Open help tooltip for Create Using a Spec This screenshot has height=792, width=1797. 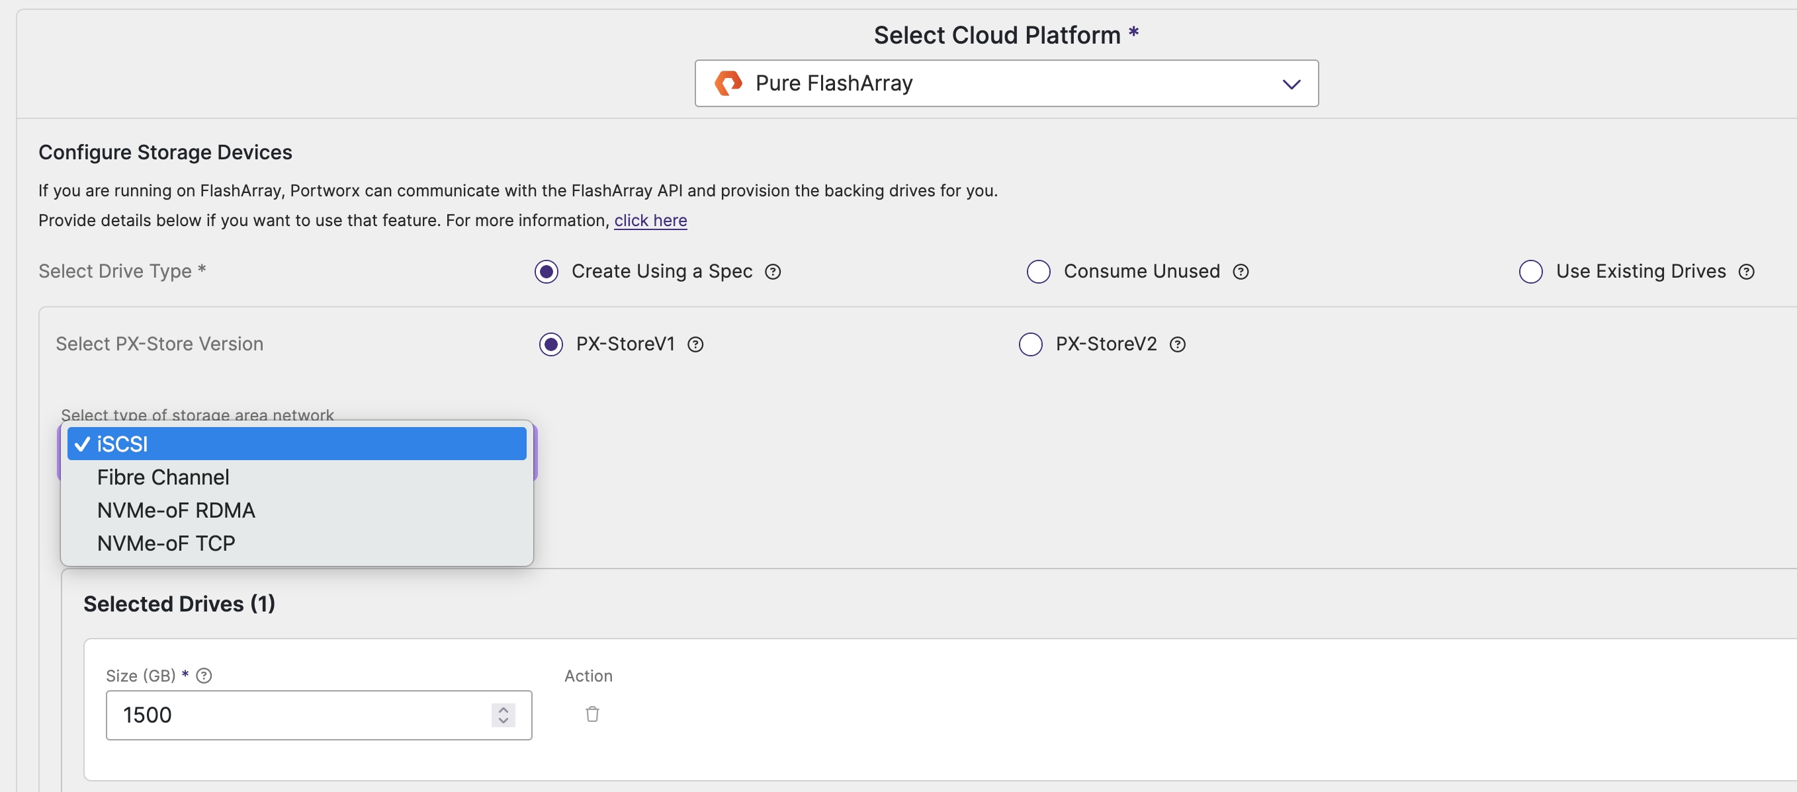(x=773, y=272)
